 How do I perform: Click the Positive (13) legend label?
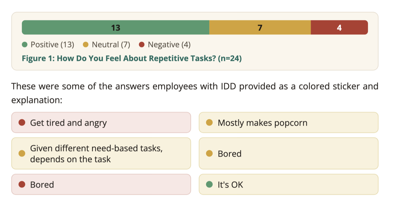[52, 45]
